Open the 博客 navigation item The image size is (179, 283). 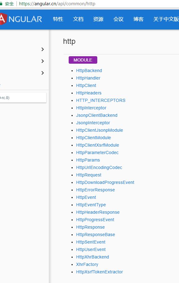tap(138, 19)
